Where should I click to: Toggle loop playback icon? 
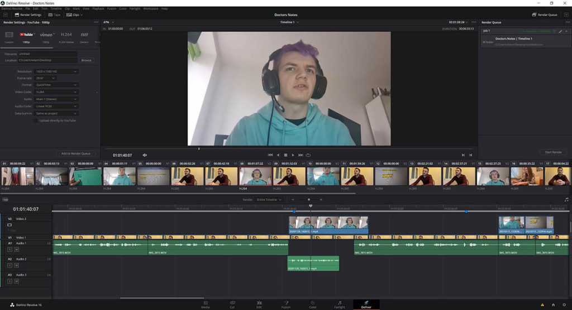[308, 155]
